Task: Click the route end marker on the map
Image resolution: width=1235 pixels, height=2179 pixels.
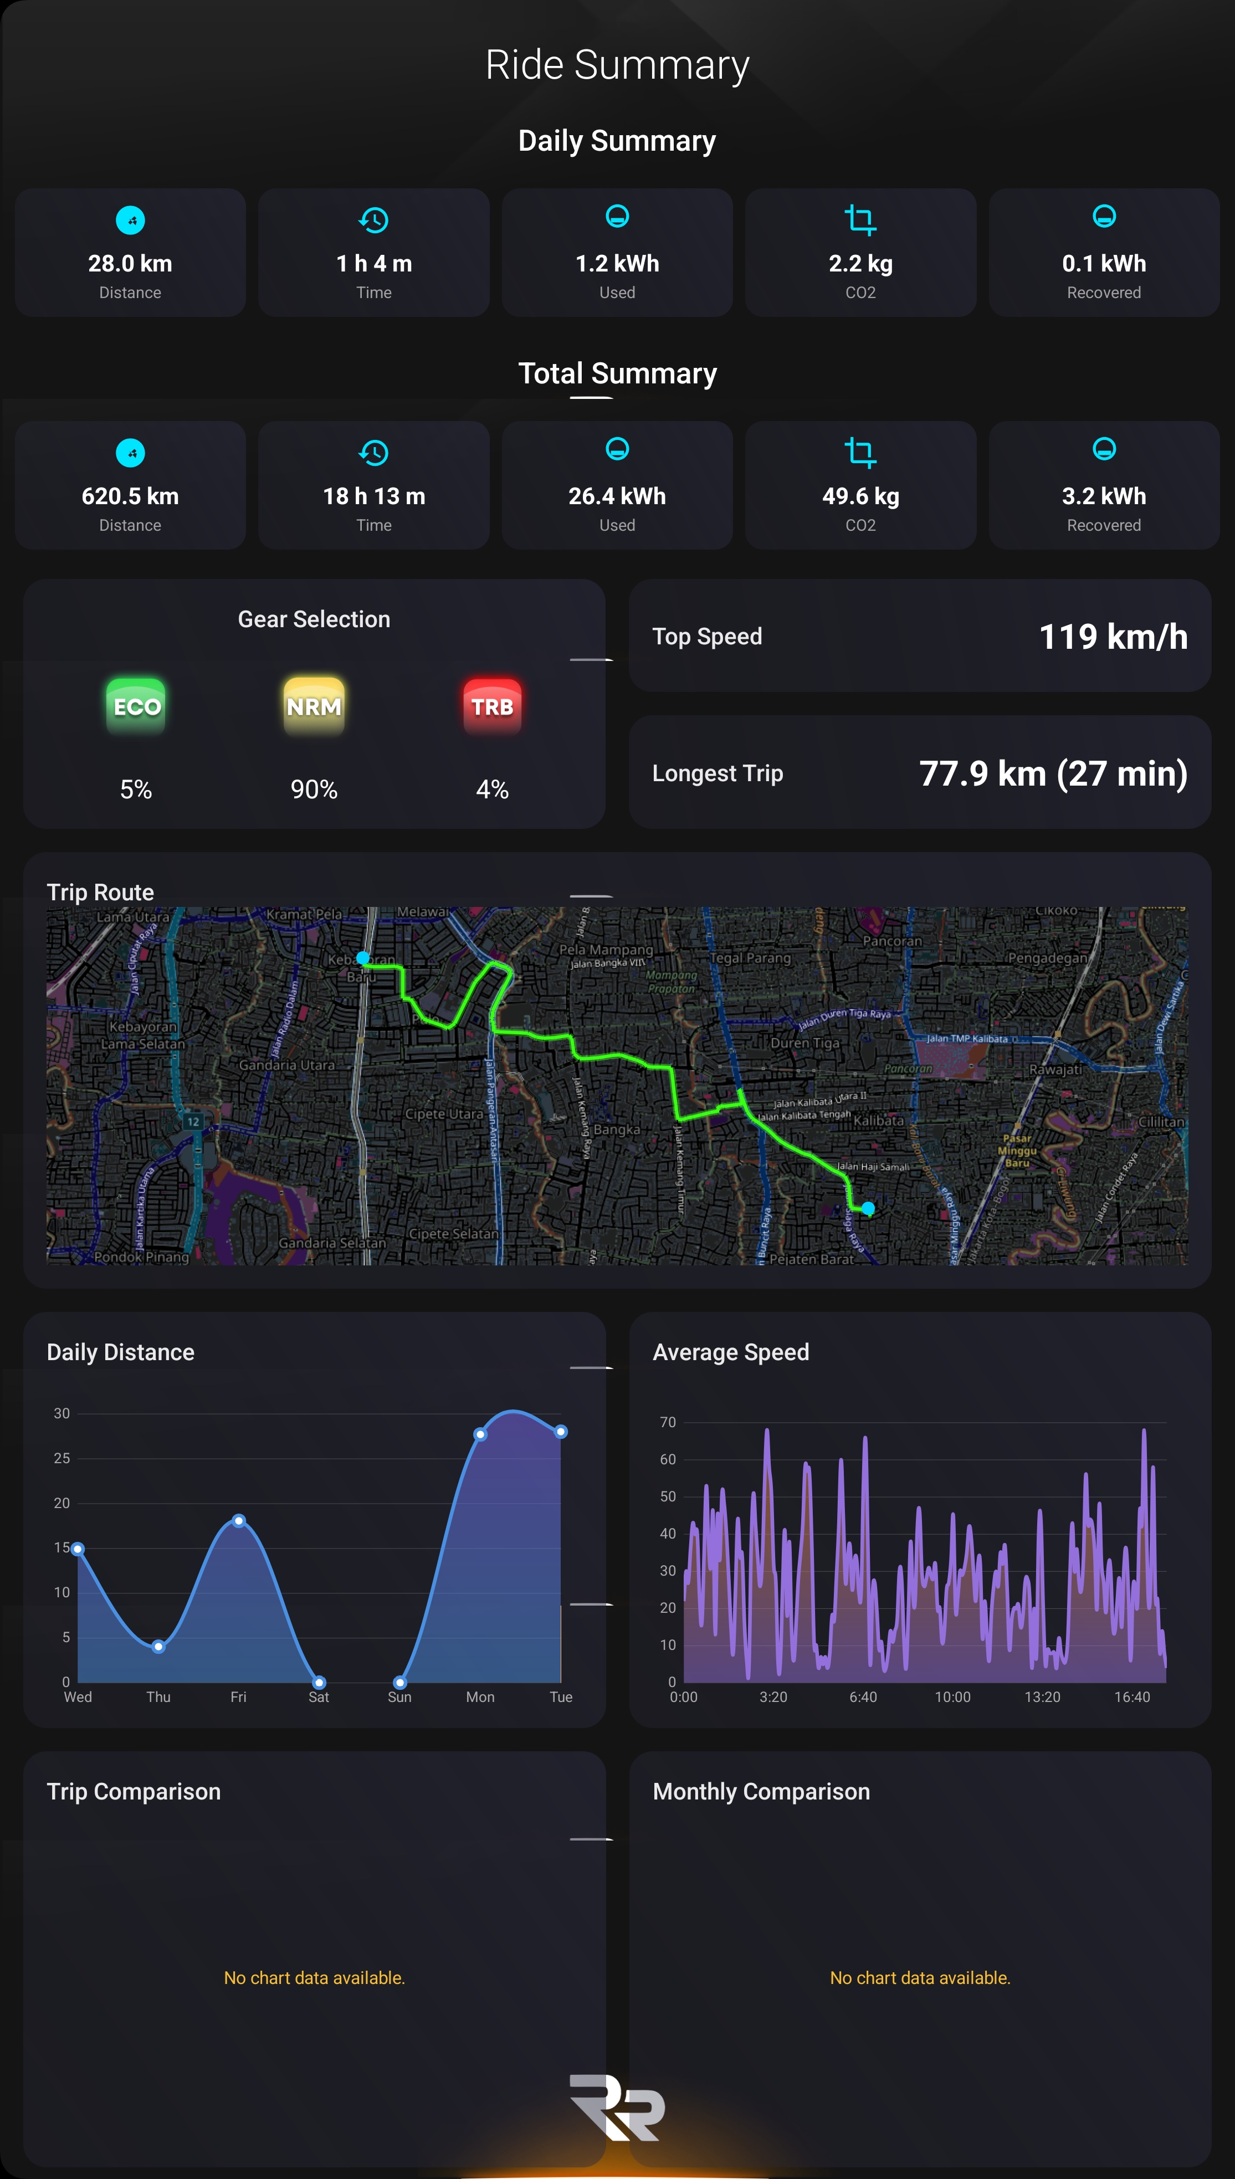Action: point(869,1208)
